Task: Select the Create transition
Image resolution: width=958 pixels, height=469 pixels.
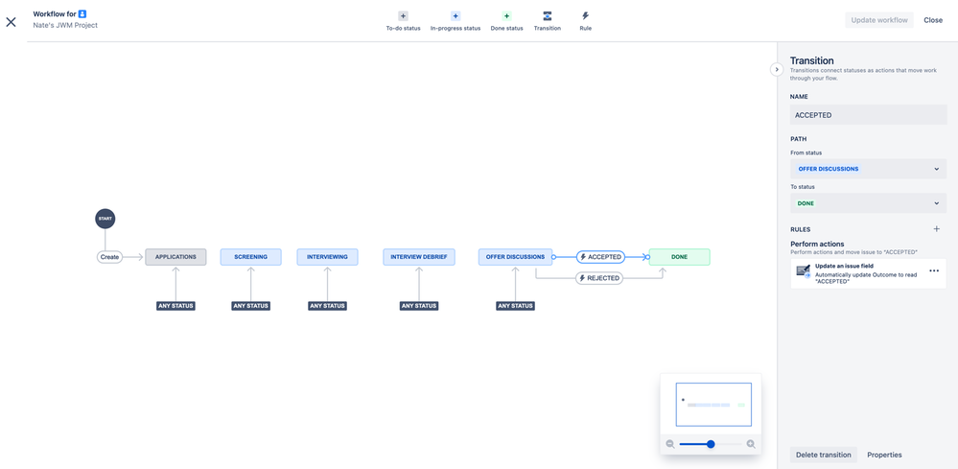Action: [110, 257]
